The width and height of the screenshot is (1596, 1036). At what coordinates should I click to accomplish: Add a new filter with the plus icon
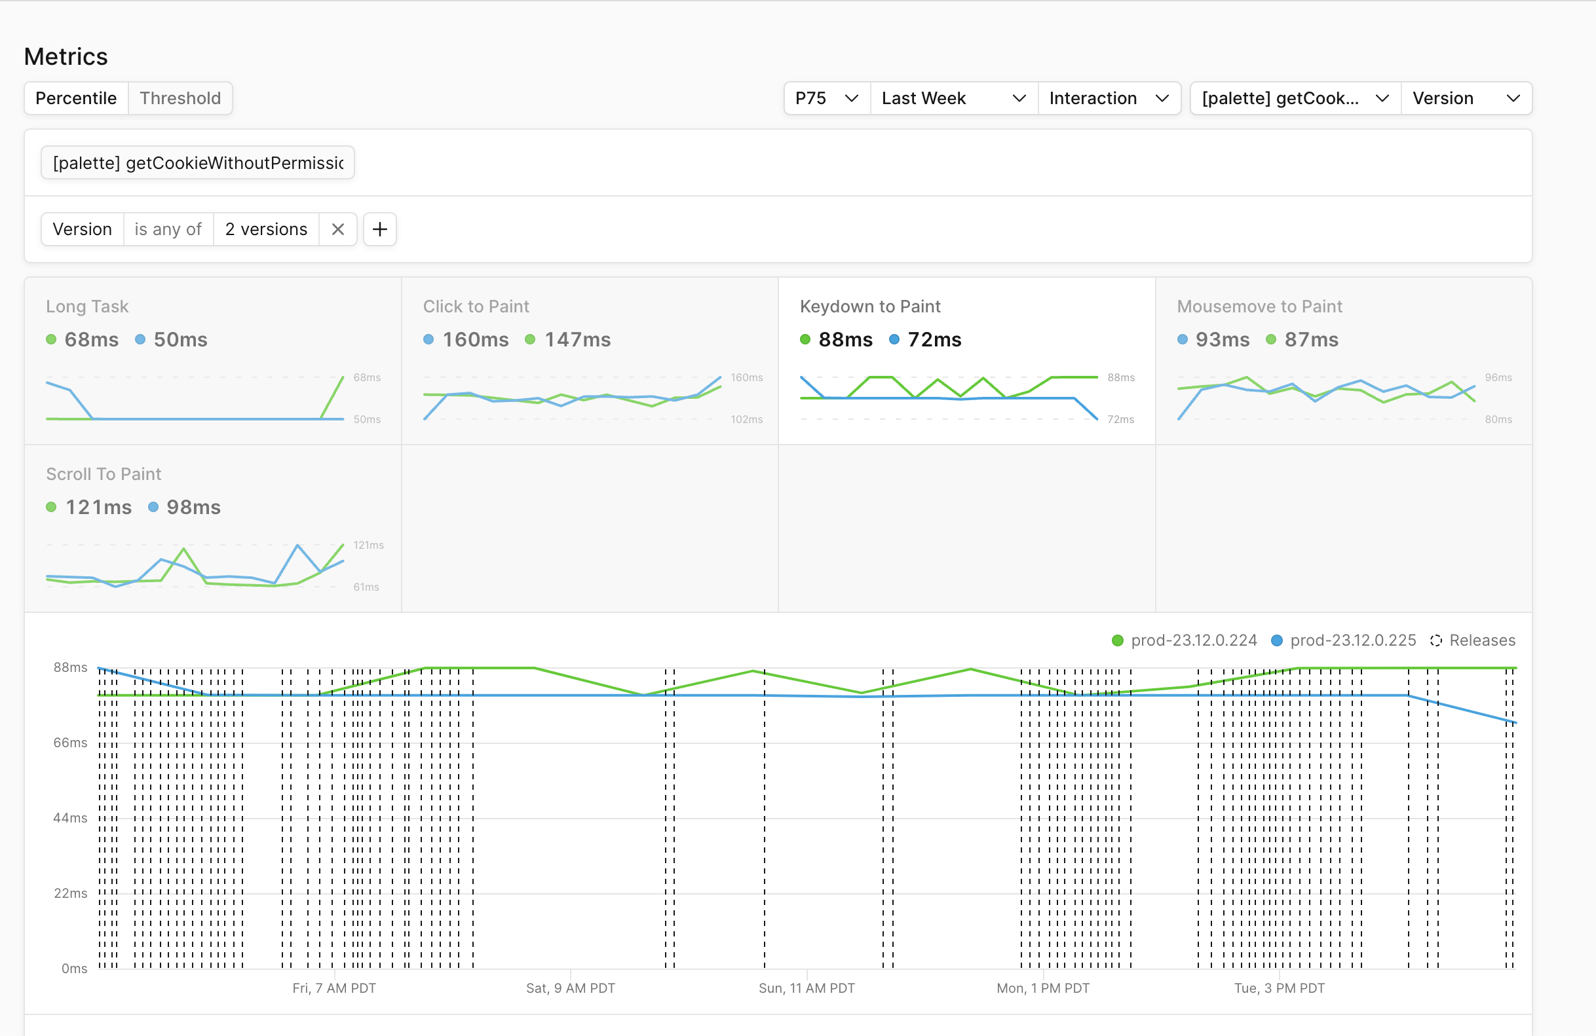380,229
